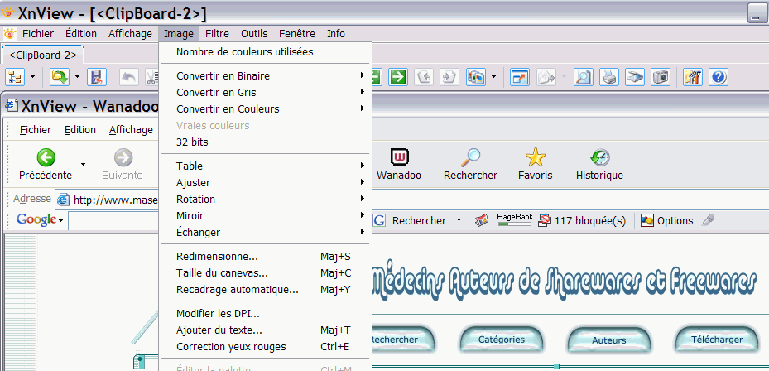Open the Fichier menu in XnView

point(38,34)
